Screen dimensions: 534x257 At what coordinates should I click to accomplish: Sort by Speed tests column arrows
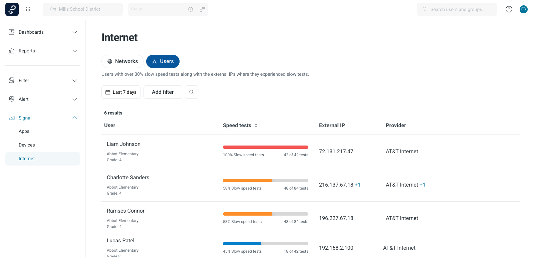tap(256, 125)
